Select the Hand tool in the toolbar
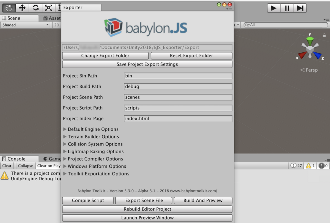330x223 pixels. pos(8,8)
